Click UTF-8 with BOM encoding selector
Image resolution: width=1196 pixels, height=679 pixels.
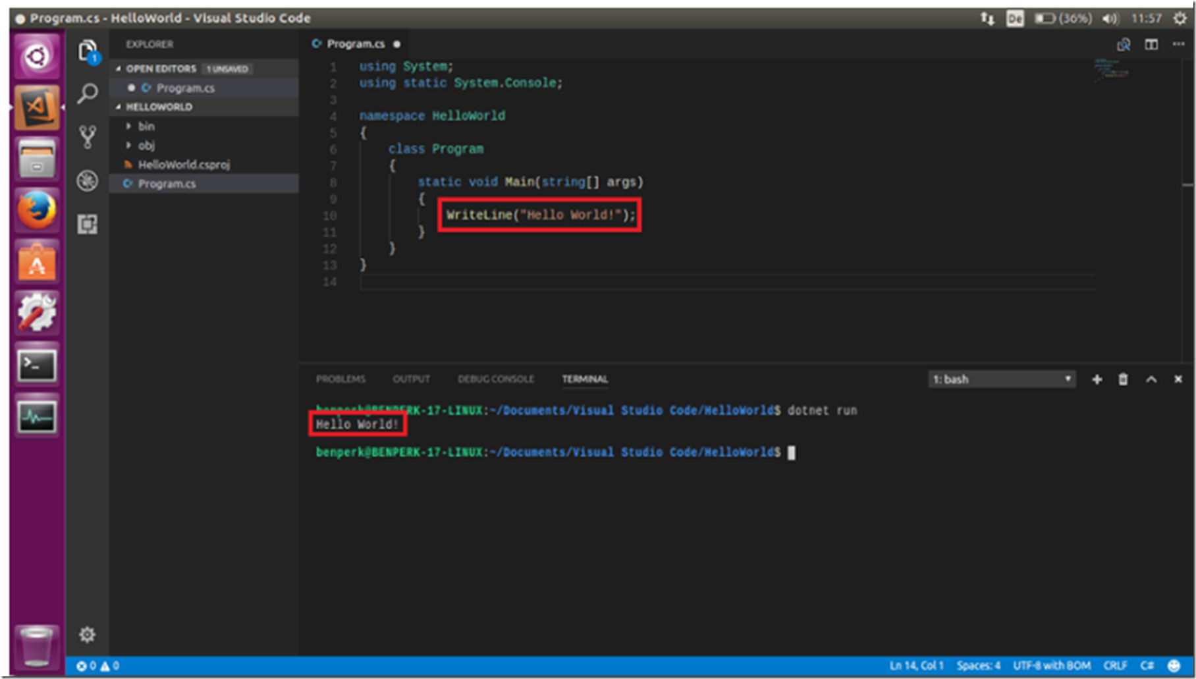pos(1052,666)
